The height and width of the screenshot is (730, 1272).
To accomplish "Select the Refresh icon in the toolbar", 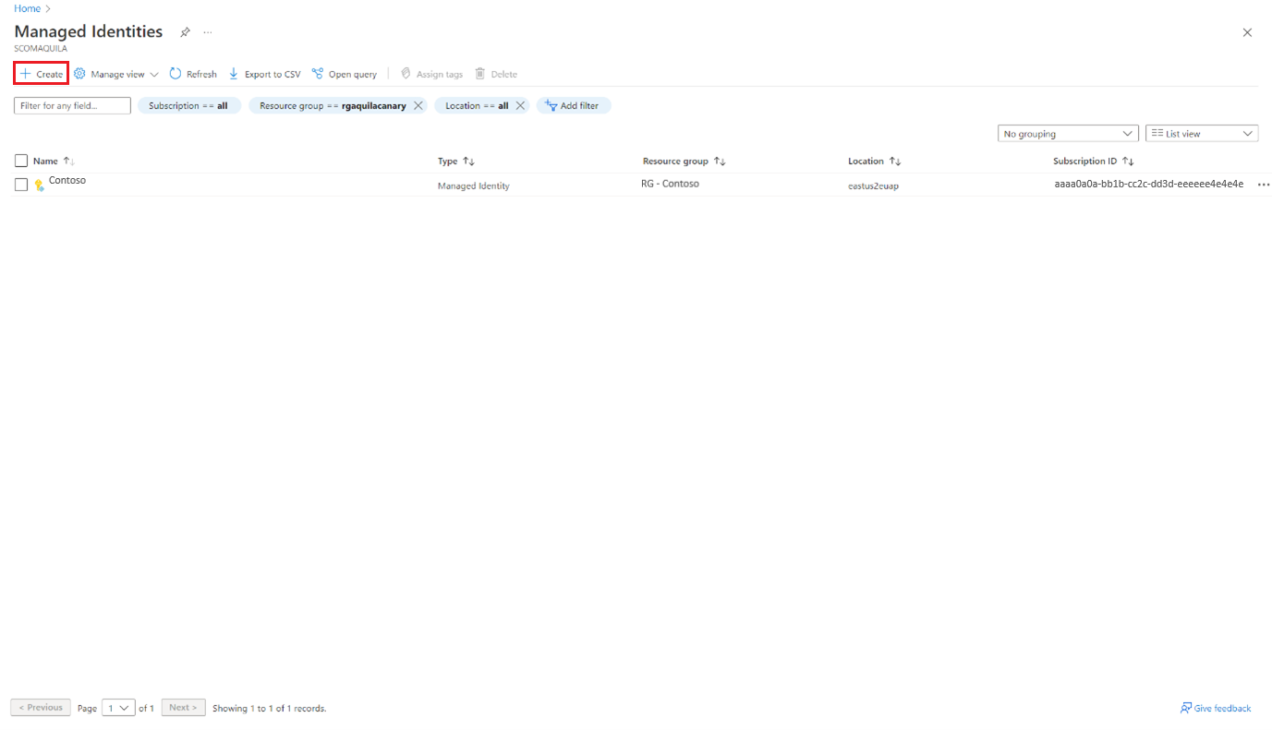I will [x=175, y=73].
